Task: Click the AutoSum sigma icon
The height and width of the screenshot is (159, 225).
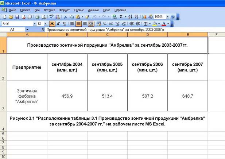Action: [121, 17]
